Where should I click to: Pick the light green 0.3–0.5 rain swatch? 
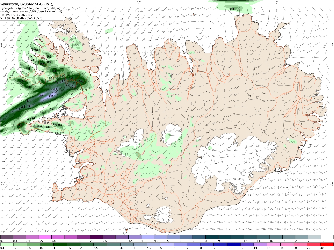pos(20,244)
